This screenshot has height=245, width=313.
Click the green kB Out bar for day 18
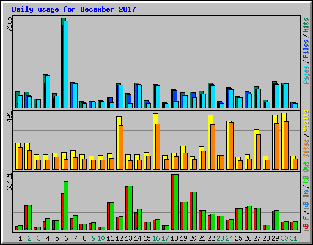point(176,202)
